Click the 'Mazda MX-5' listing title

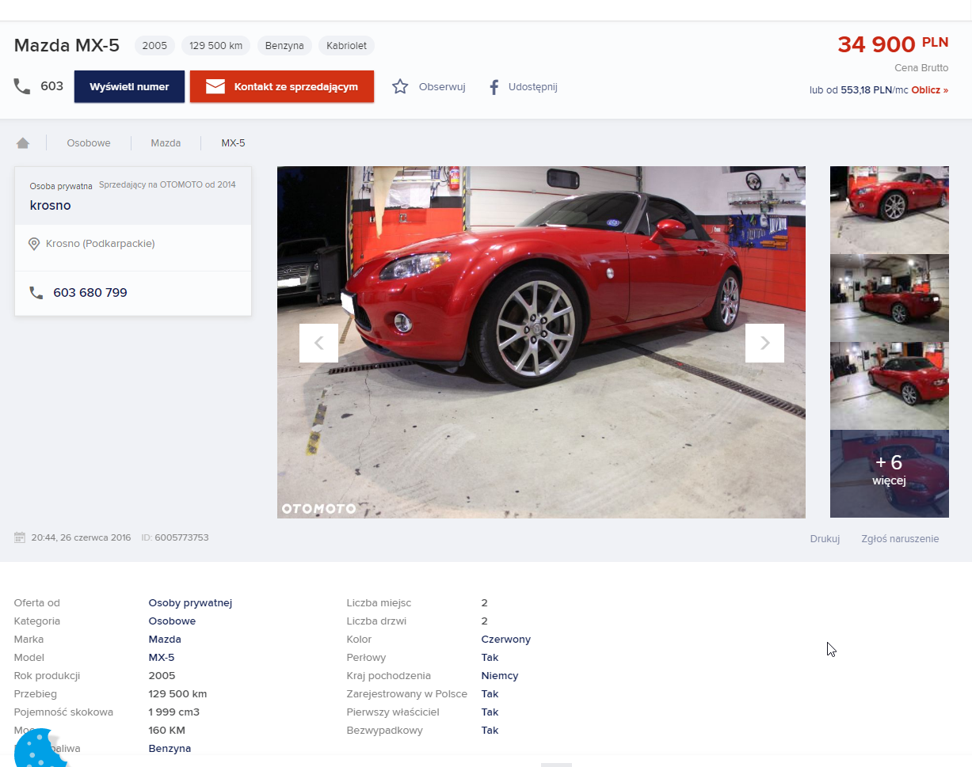67,46
